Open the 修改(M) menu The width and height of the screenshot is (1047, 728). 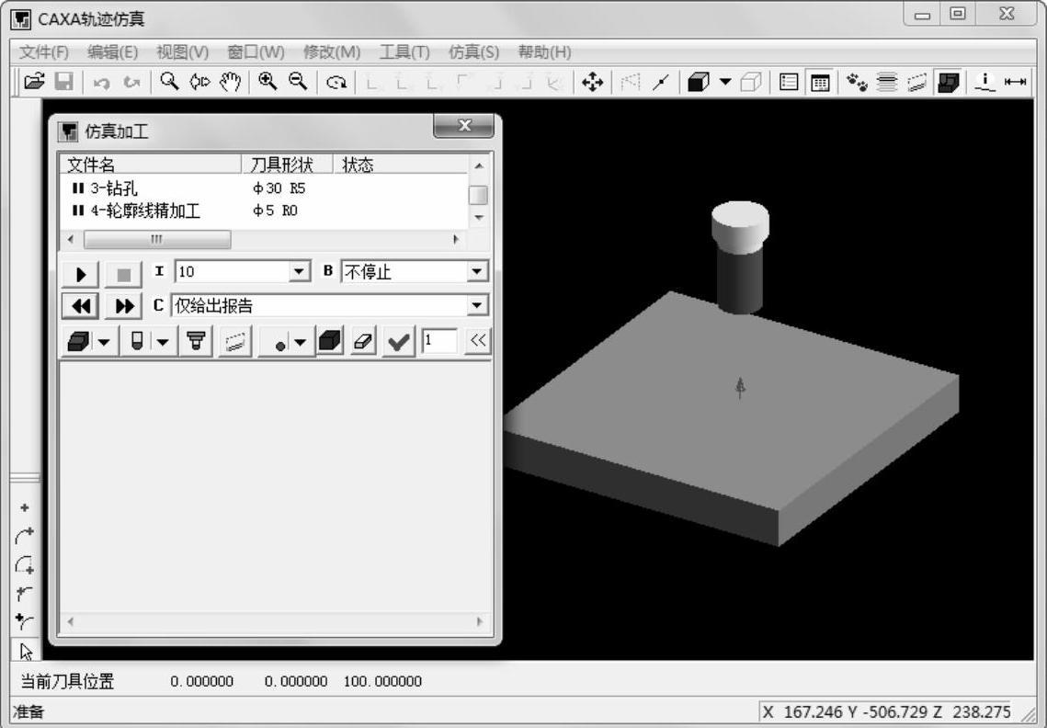click(x=331, y=52)
